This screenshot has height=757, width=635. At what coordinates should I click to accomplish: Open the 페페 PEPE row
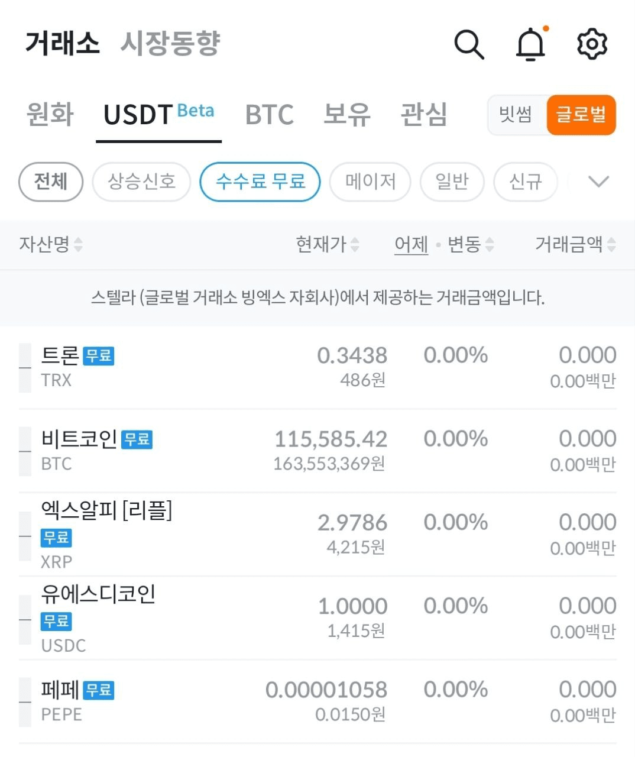pyautogui.click(x=317, y=702)
